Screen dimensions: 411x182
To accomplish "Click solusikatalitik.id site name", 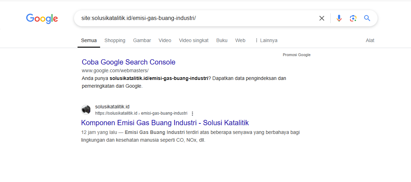I will 112,107.
